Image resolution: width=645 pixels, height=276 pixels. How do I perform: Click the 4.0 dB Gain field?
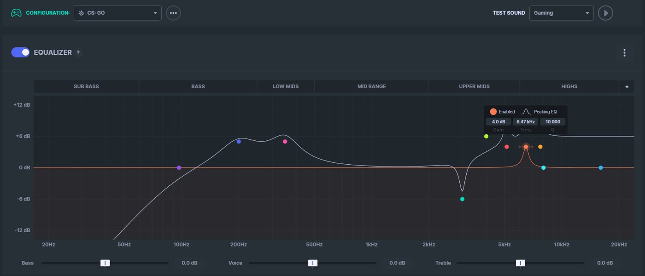(498, 122)
